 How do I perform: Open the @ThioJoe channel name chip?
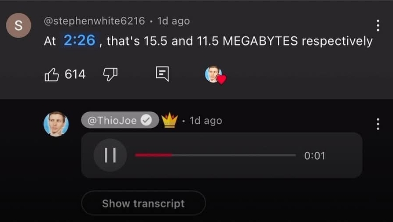pos(120,120)
